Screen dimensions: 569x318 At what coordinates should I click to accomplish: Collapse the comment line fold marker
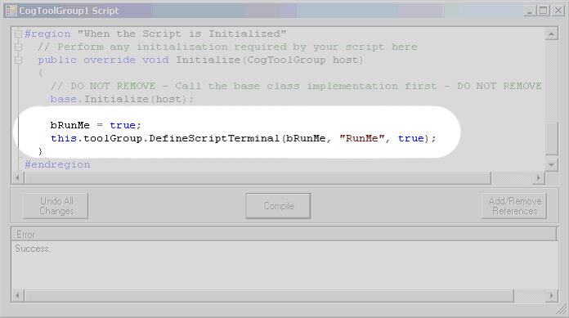click(x=18, y=47)
